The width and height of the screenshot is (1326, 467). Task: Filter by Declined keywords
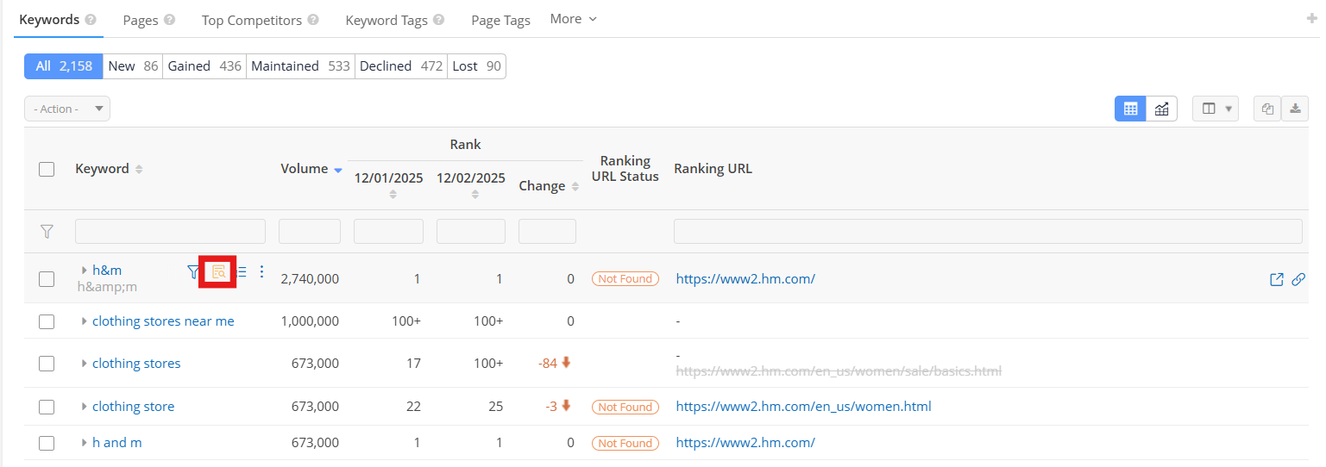[x=400, y=66]
